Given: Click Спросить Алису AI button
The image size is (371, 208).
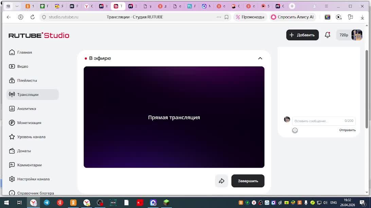Looking at the screenshot, I should [x=293, y=17].
